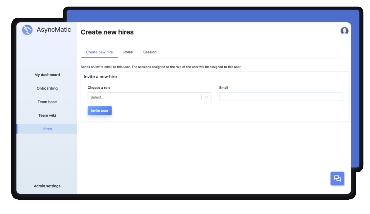Go to My dashboard

47,75
